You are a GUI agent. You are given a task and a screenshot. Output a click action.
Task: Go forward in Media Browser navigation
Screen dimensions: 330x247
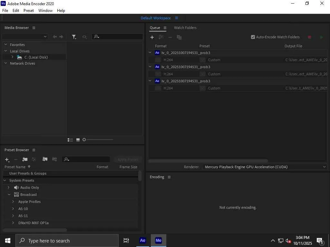coord(61,37)
